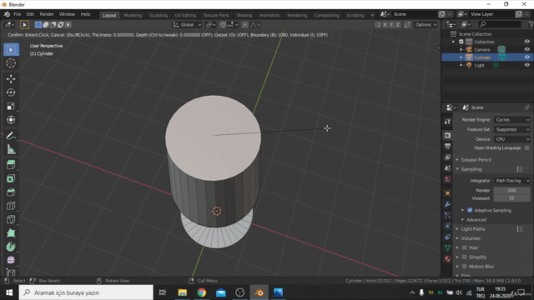Viewport: 534px width, 300px height.
Task: Open the File menu
Action: [x=17, y=14]
